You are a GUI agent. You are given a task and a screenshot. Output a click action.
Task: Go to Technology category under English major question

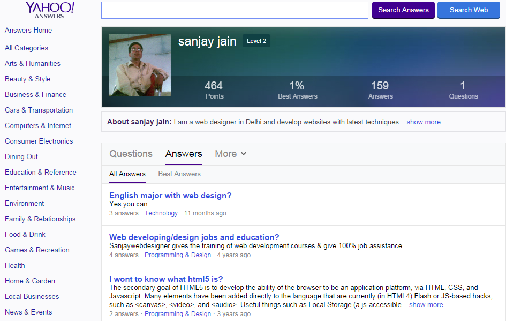[x=161, y=213]
